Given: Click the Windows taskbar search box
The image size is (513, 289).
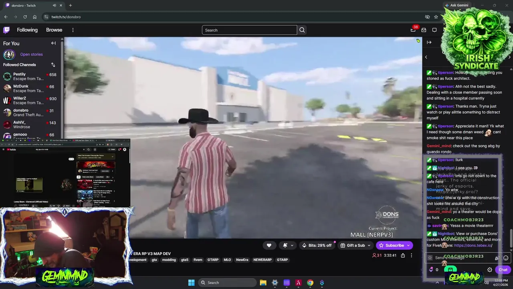Looking at the screenshot, I should click(x=226, y=283).
